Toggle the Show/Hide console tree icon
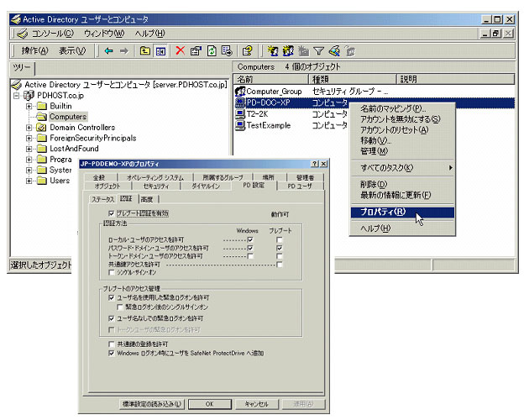Screen dimensions: 524x420 click(x=160, y=51)
